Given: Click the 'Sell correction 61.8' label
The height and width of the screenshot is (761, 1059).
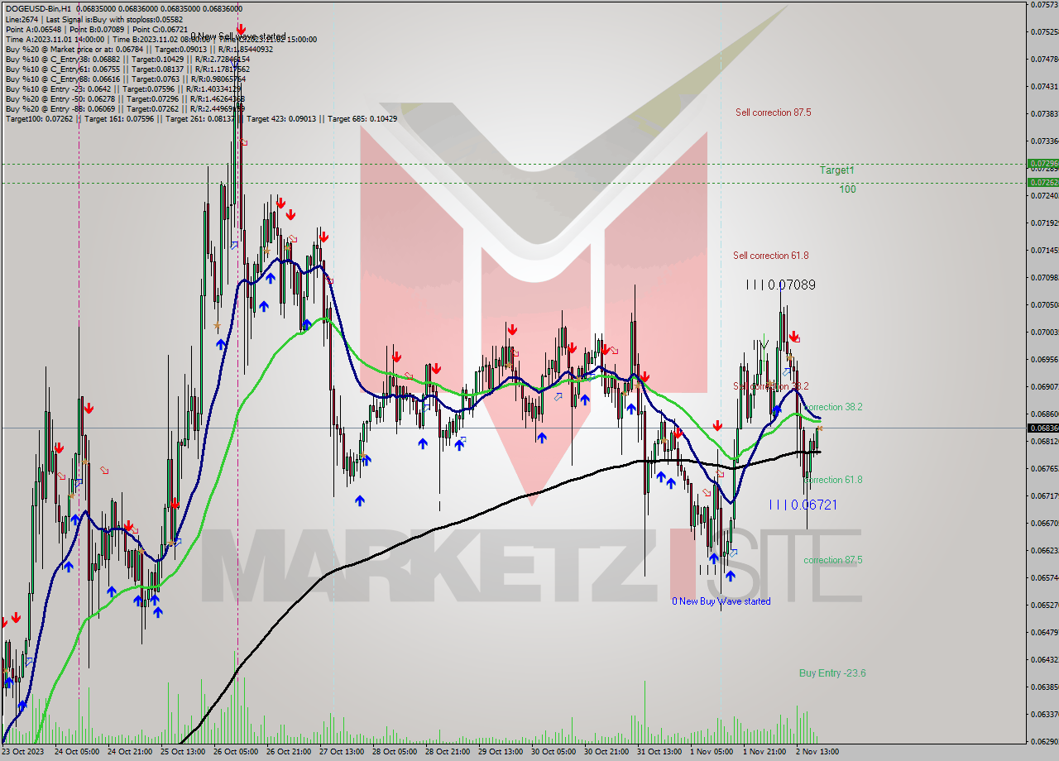Looking at the screenshot, I should pos(771,256).
